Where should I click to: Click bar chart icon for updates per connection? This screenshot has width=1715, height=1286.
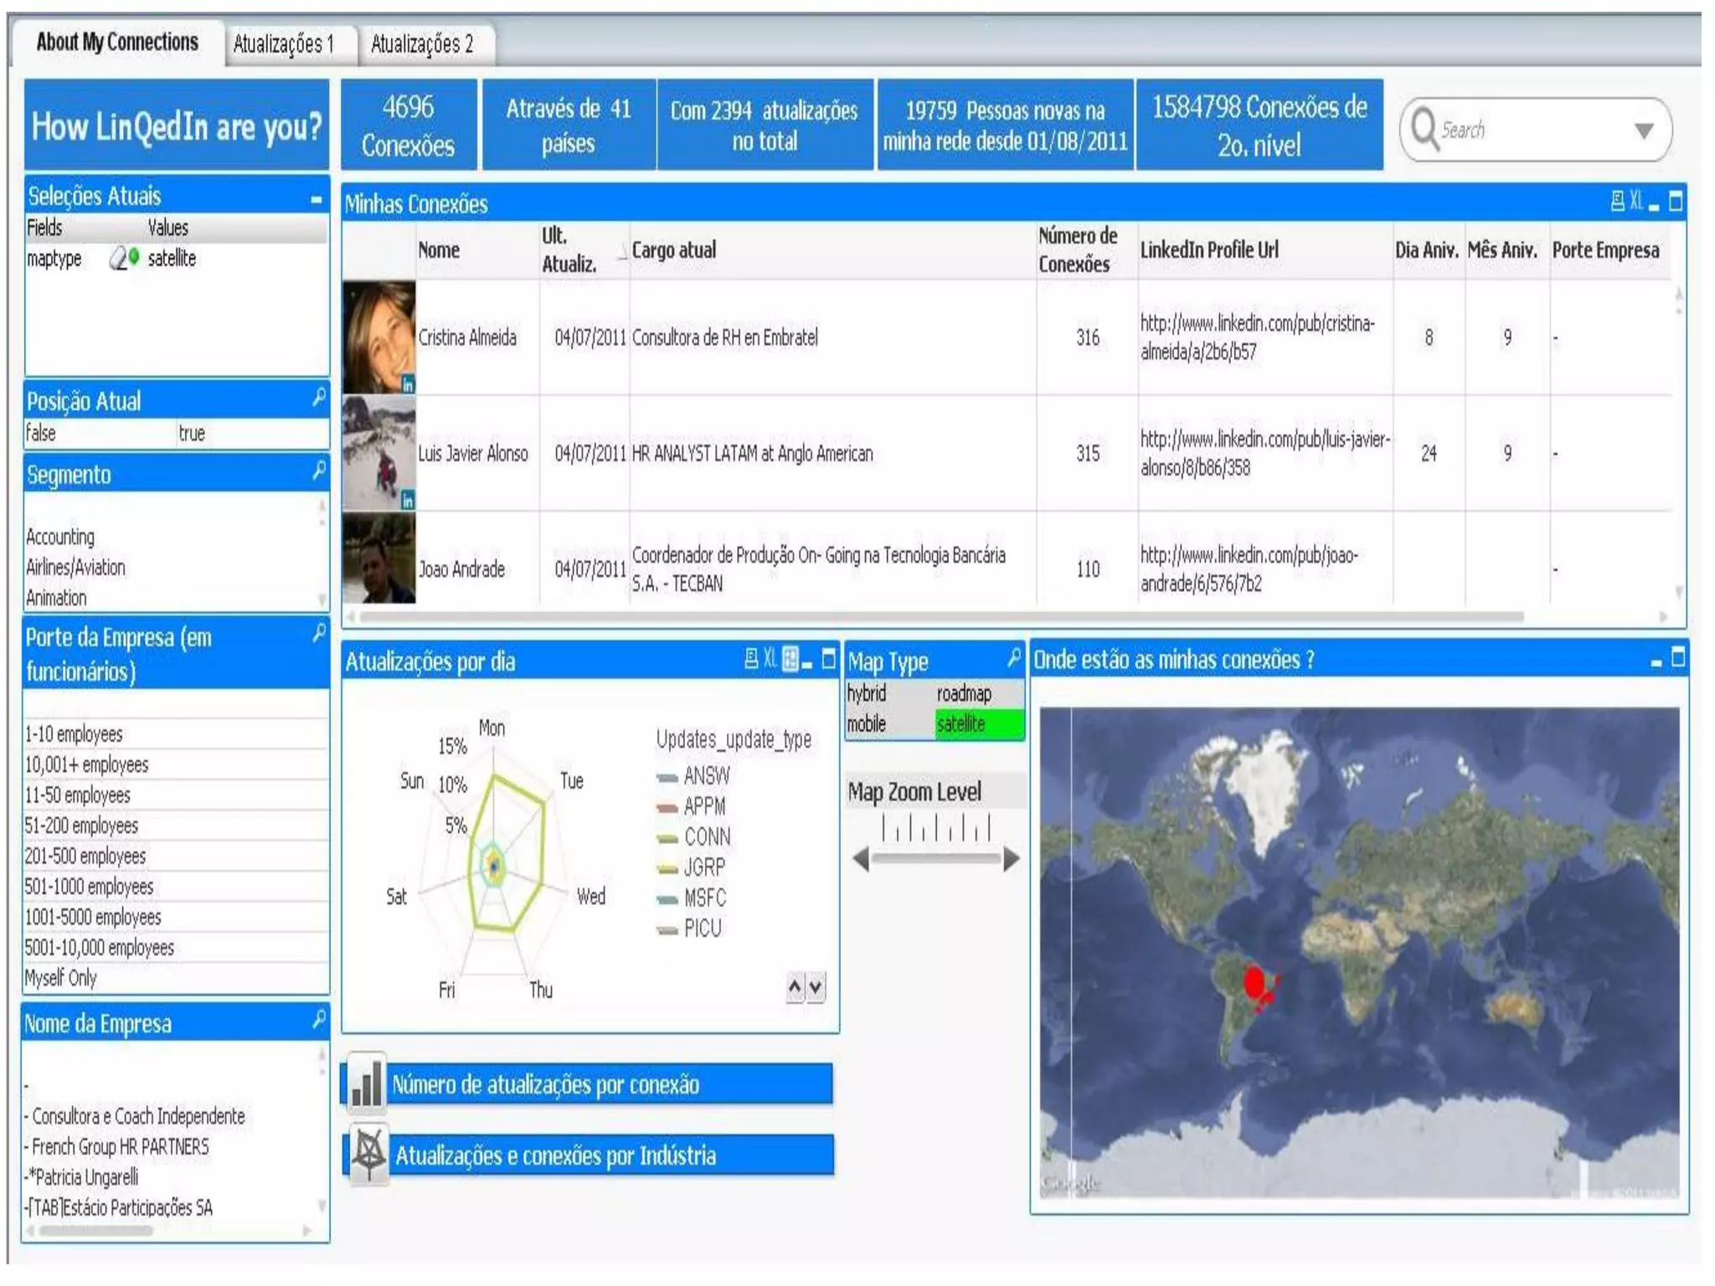367,1083
